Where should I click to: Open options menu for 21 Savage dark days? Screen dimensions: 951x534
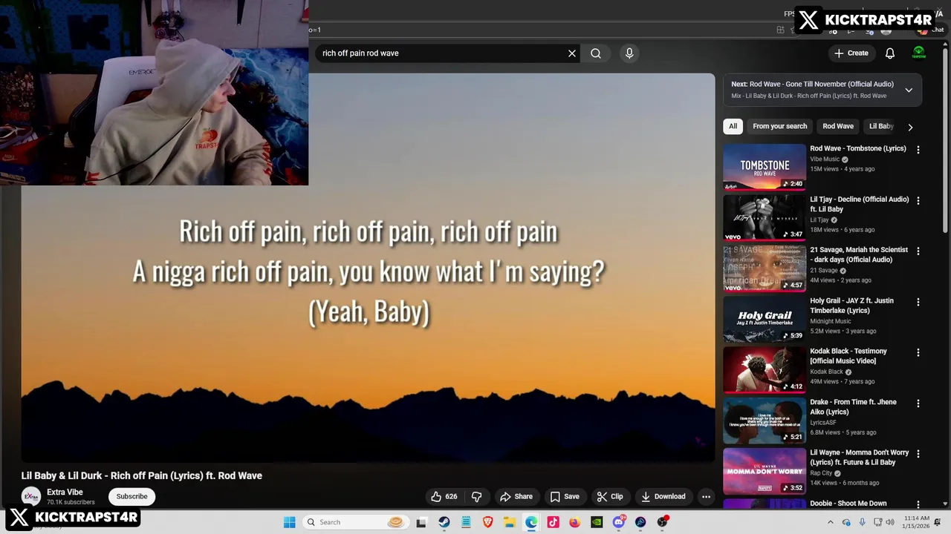pos(918,251)
